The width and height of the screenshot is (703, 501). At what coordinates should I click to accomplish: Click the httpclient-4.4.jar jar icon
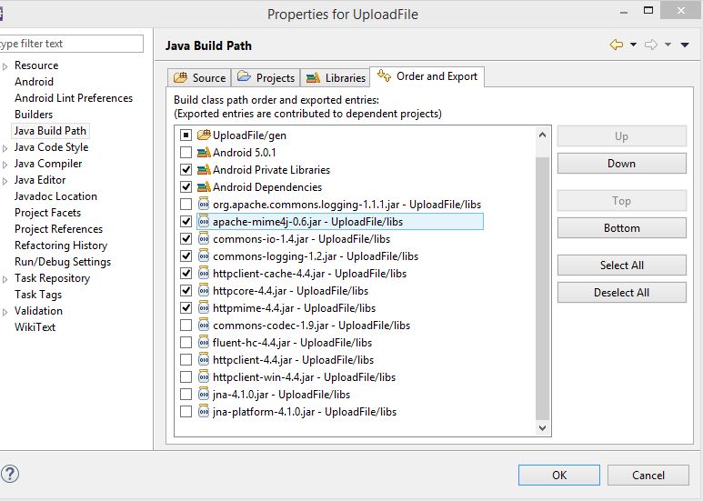204,359
